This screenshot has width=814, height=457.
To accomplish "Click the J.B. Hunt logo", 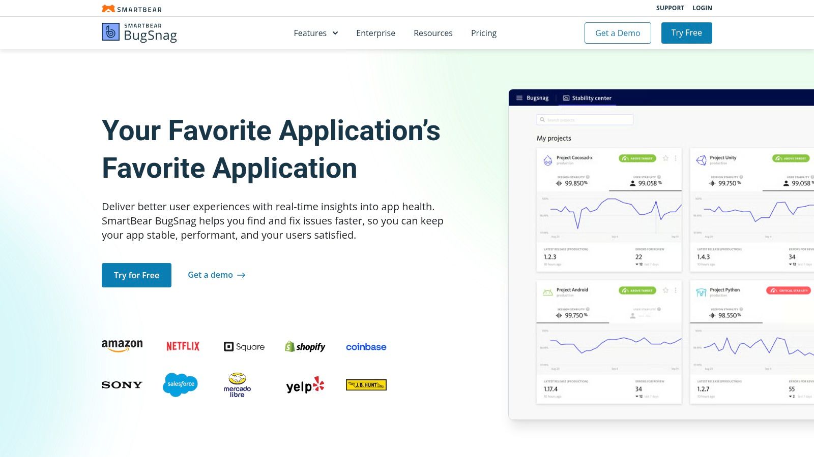I will click(366, 385).
